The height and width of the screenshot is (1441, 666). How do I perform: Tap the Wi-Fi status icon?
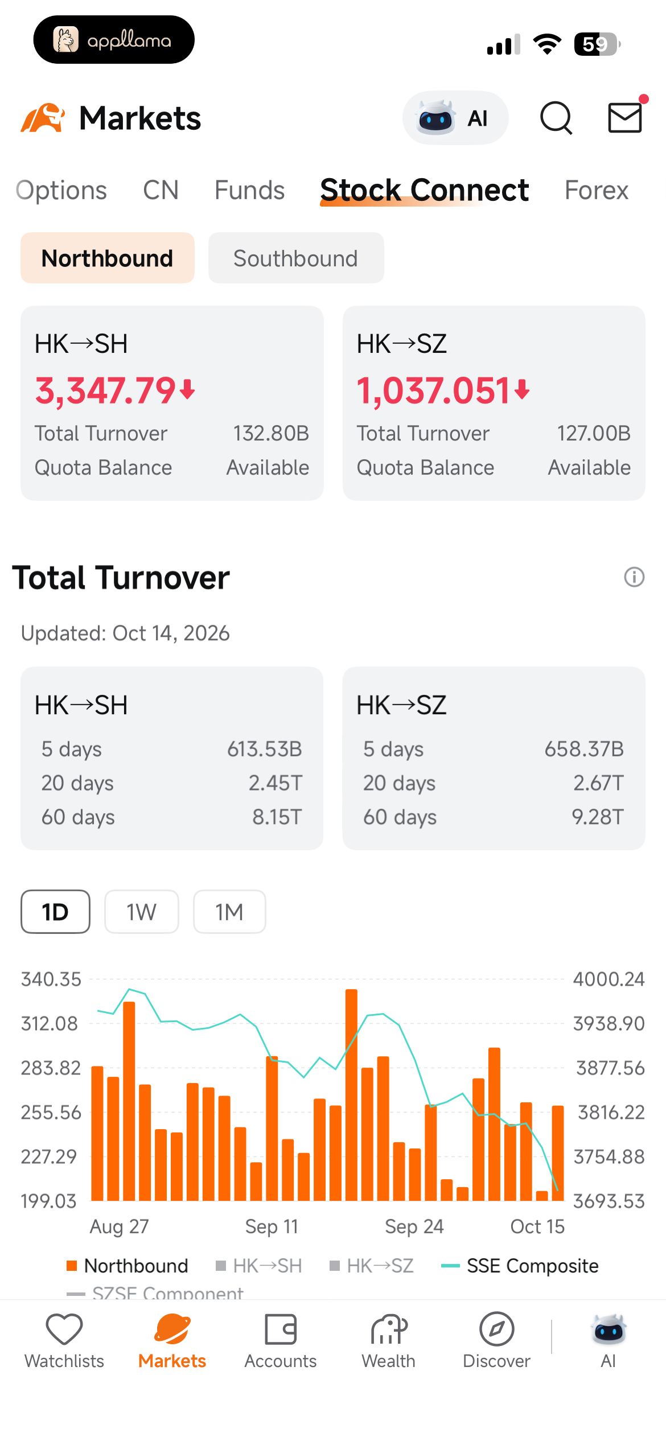[x=547, y=44]
